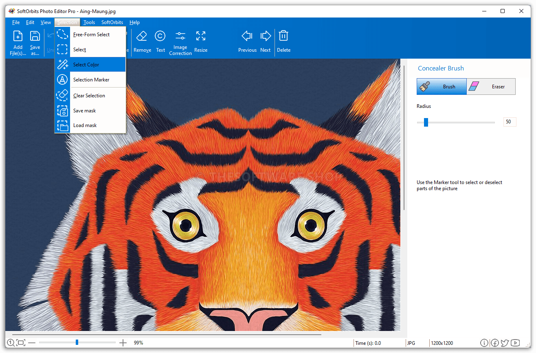The width and height of the screenshot is (536, 353).
Task: Click the Clear Selection eraser icon
Action: click(62, 95)
